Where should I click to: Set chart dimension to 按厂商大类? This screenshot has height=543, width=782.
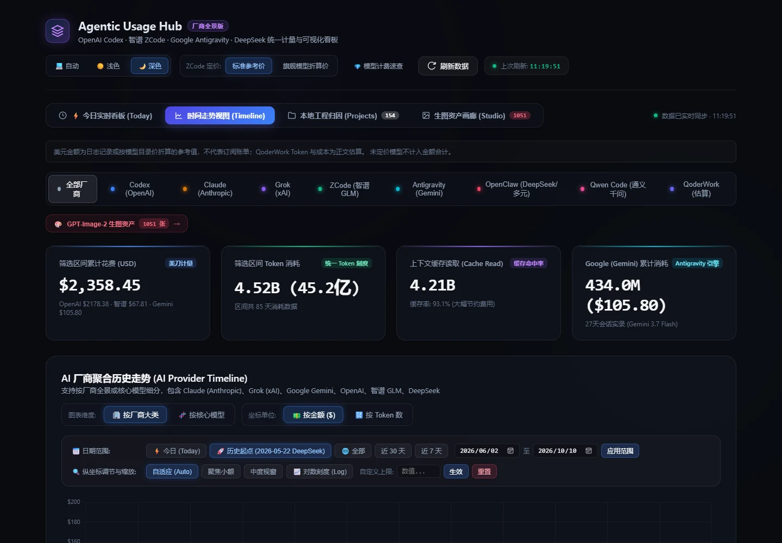[x=135, y=415]
